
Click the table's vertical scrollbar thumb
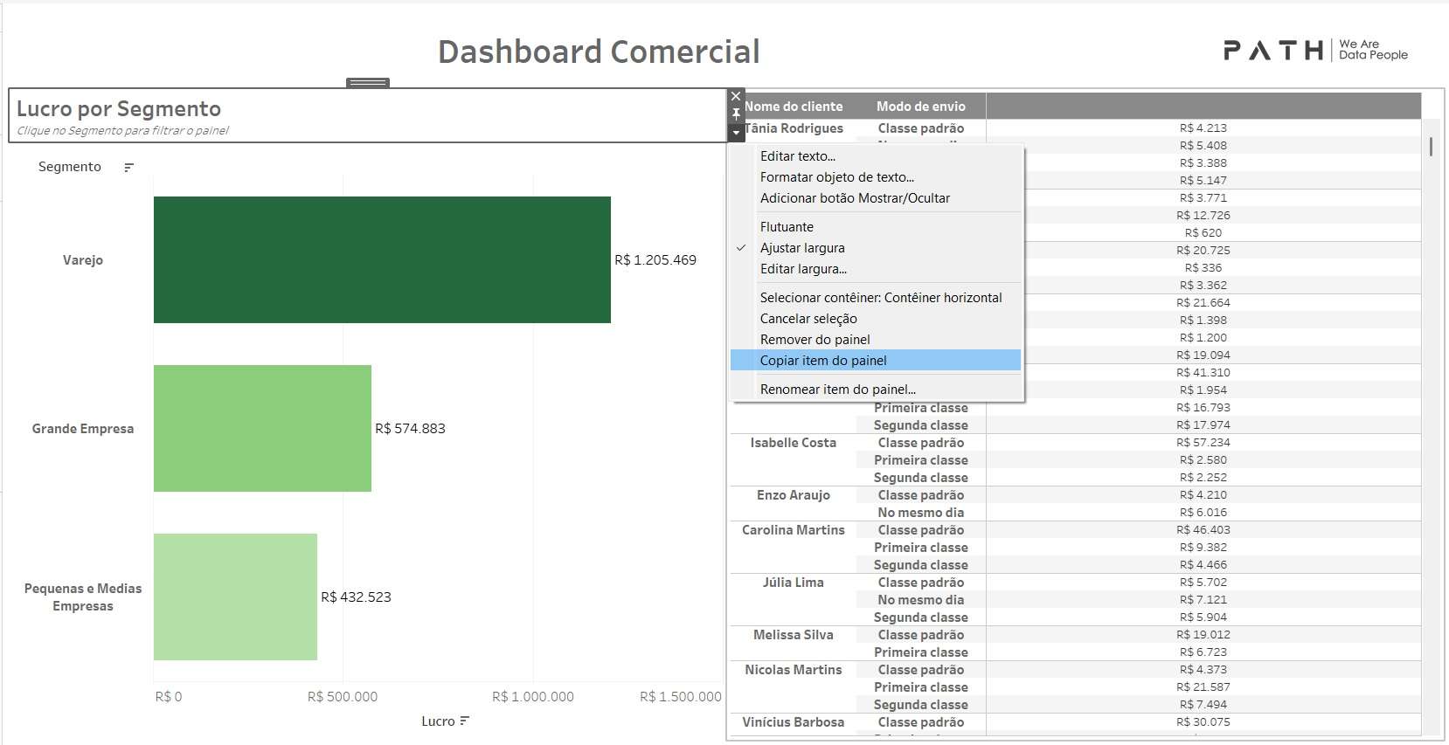(x=1431, y=147)
